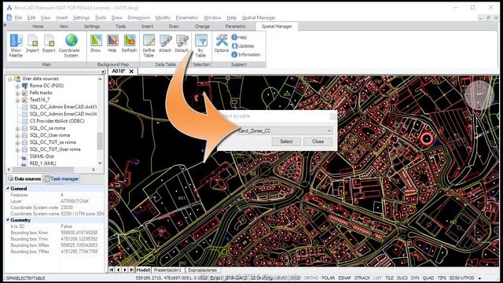Toggle TILE in status bar
The width and height of the screenshot is (503, 283).
[x=389, y=277]
